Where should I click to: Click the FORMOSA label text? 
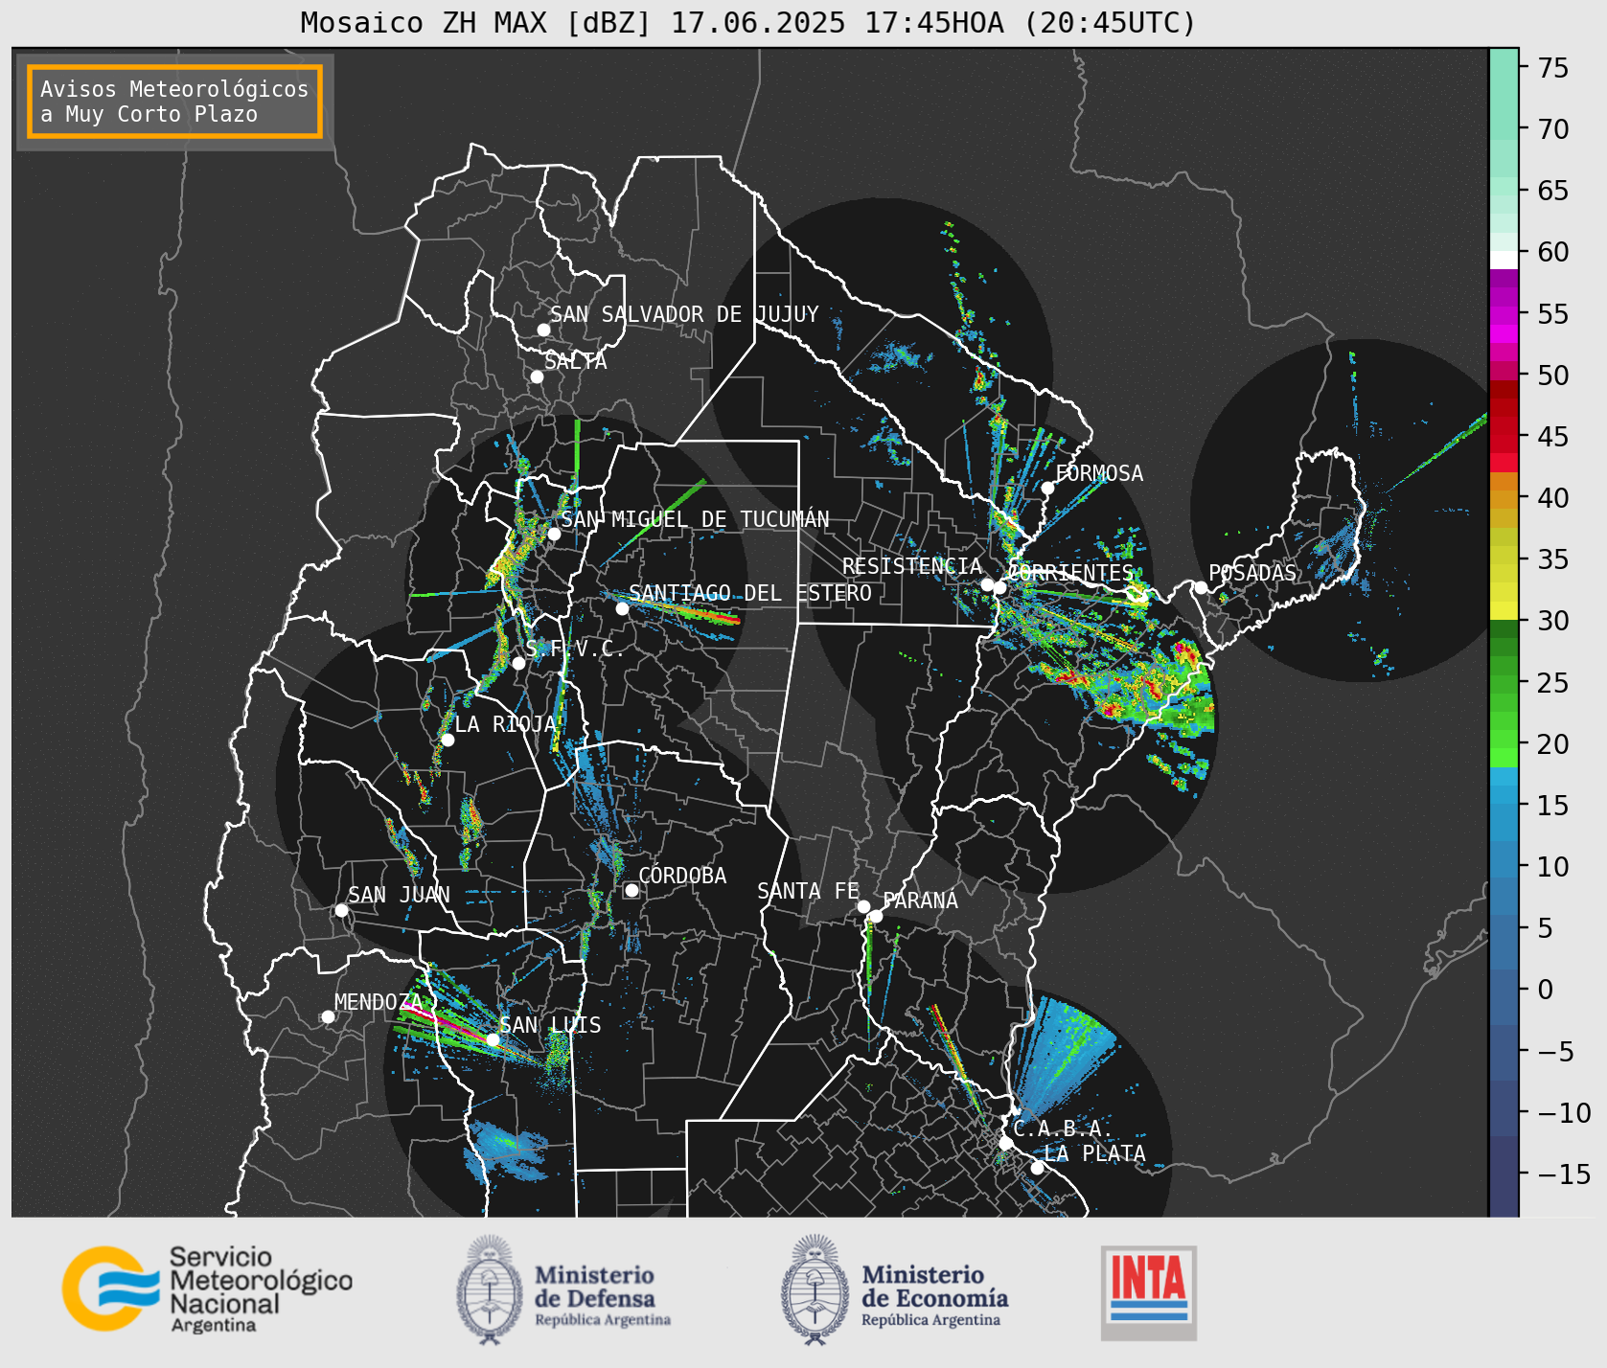coord(1099,473)
